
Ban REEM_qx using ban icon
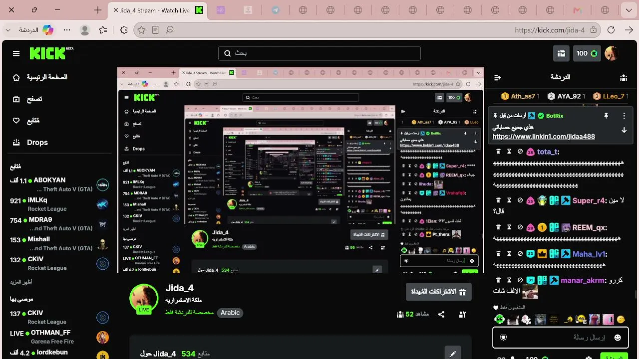click(520, 227)
